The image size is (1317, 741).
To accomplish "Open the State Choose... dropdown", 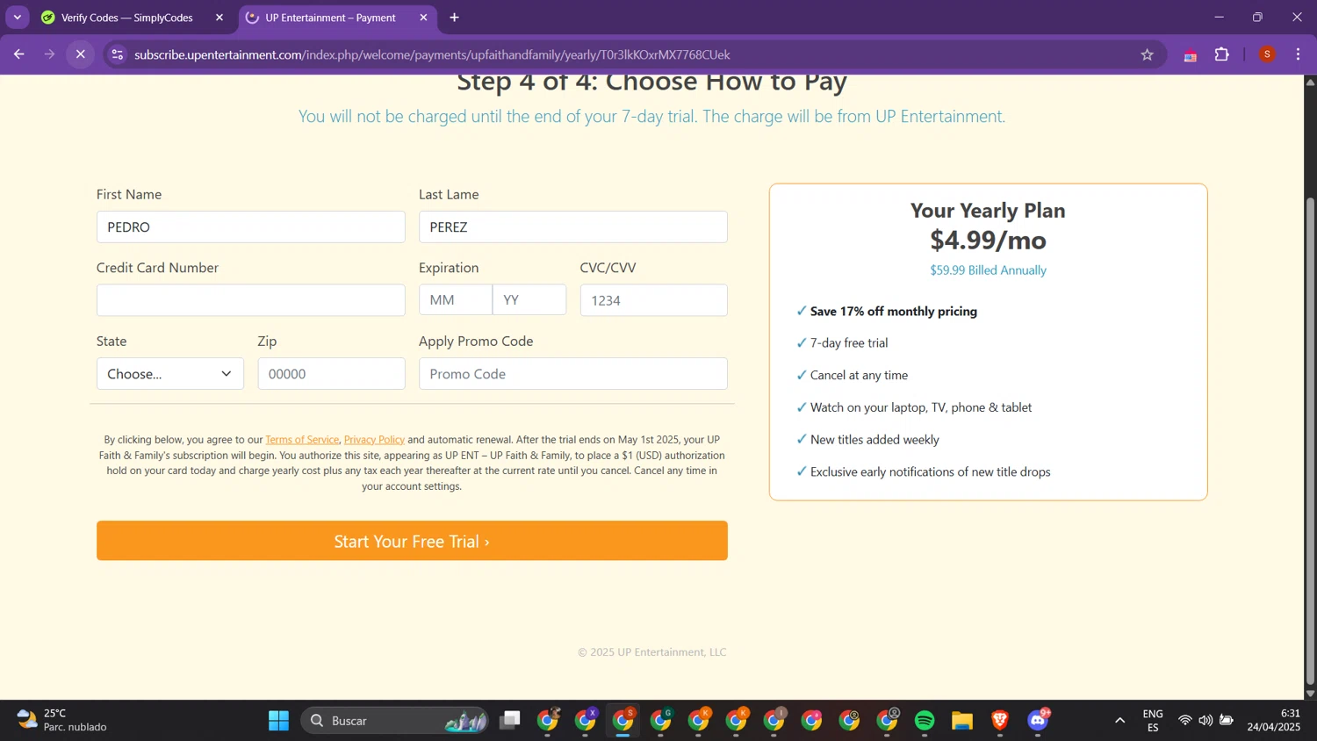I will [169, 374].
